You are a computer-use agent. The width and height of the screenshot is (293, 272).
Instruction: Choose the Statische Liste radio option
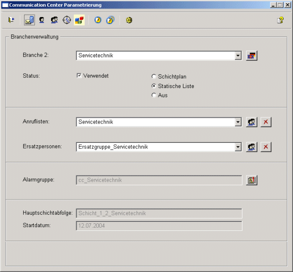coord(154,86)
